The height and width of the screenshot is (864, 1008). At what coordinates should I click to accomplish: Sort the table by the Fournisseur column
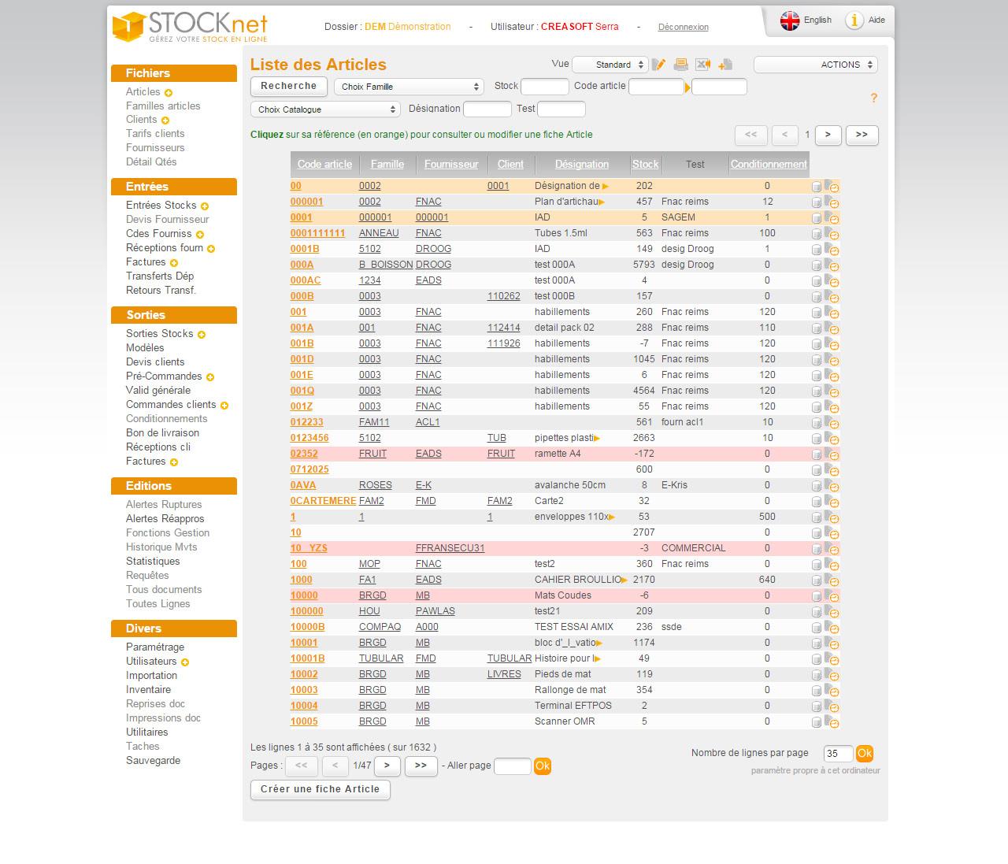451,165
